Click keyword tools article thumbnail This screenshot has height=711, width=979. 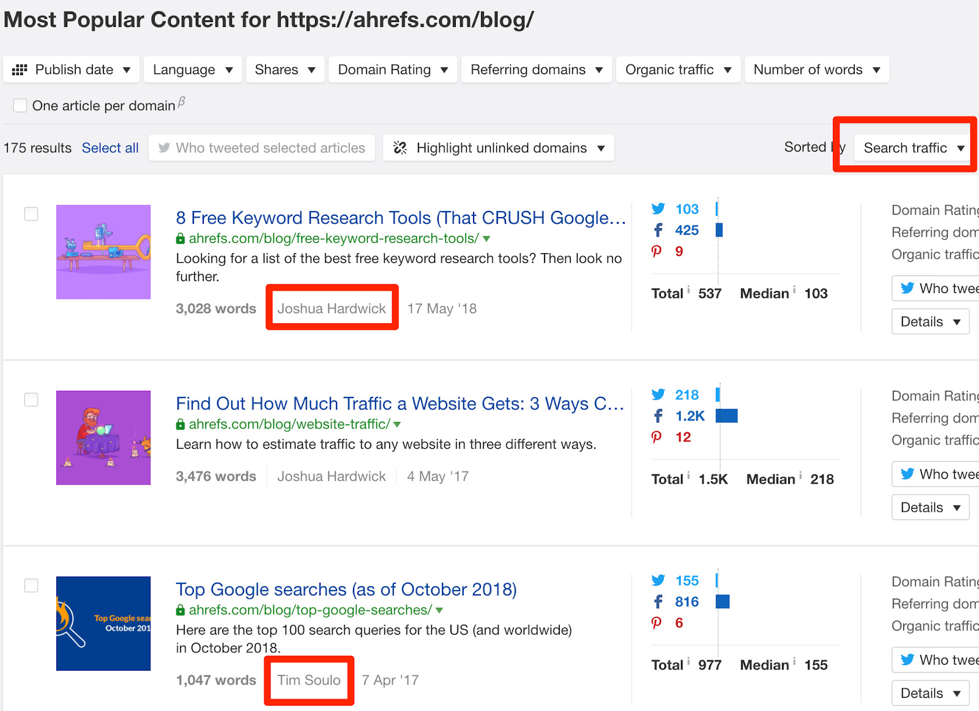103,252
